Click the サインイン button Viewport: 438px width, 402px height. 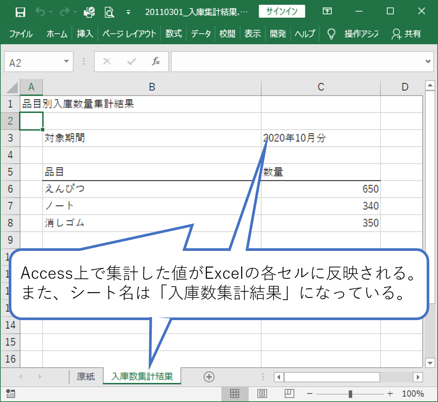(282, 11)
